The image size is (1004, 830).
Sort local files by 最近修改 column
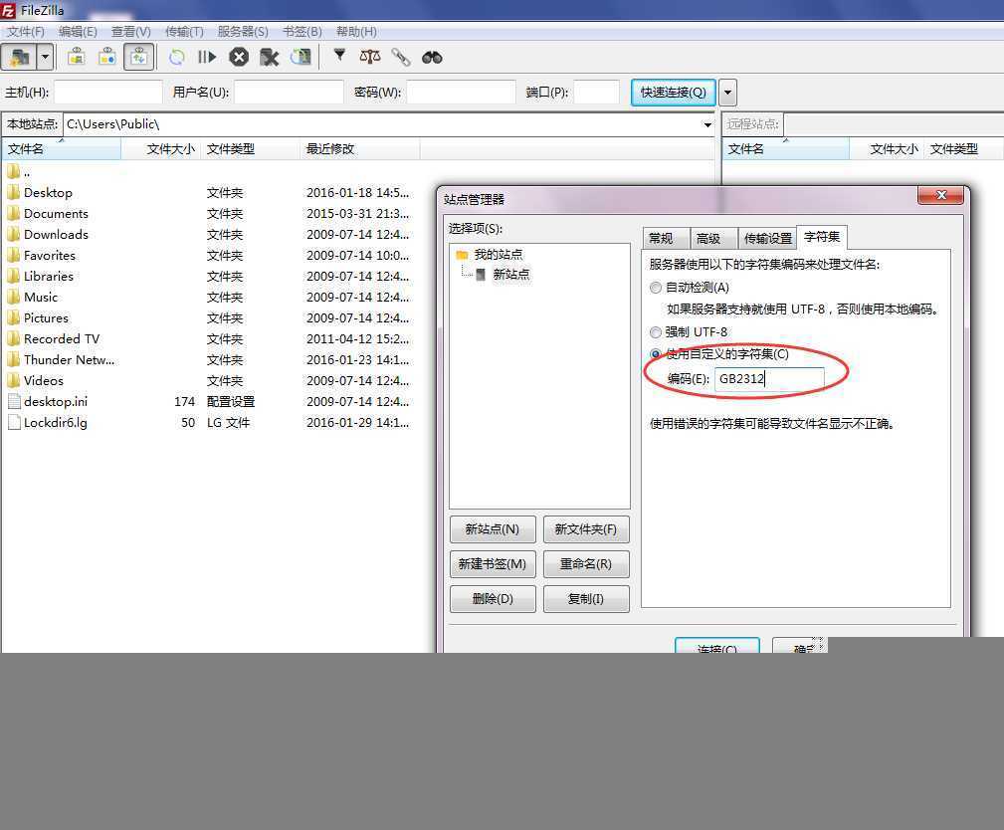click(359, 148)
